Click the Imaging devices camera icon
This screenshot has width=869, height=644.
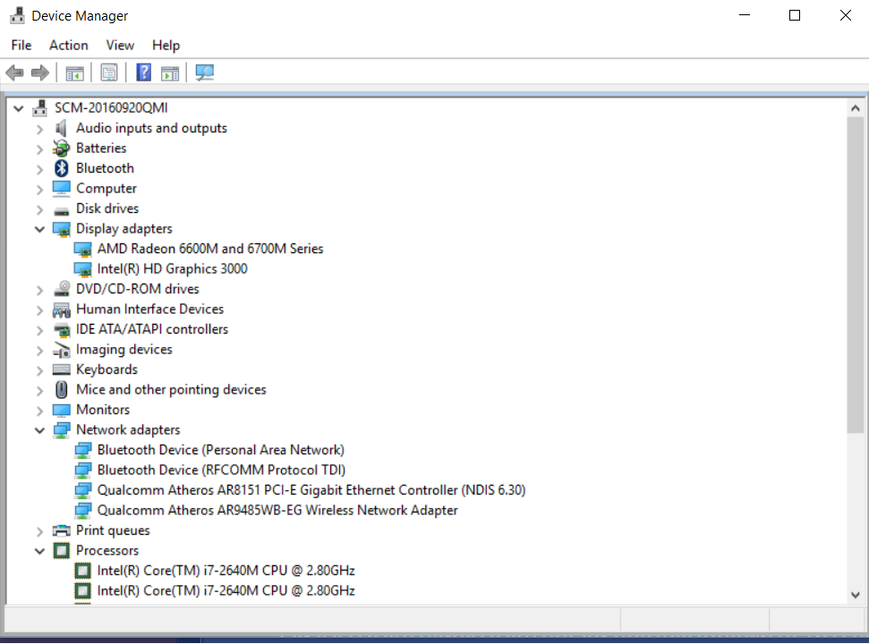62,350
